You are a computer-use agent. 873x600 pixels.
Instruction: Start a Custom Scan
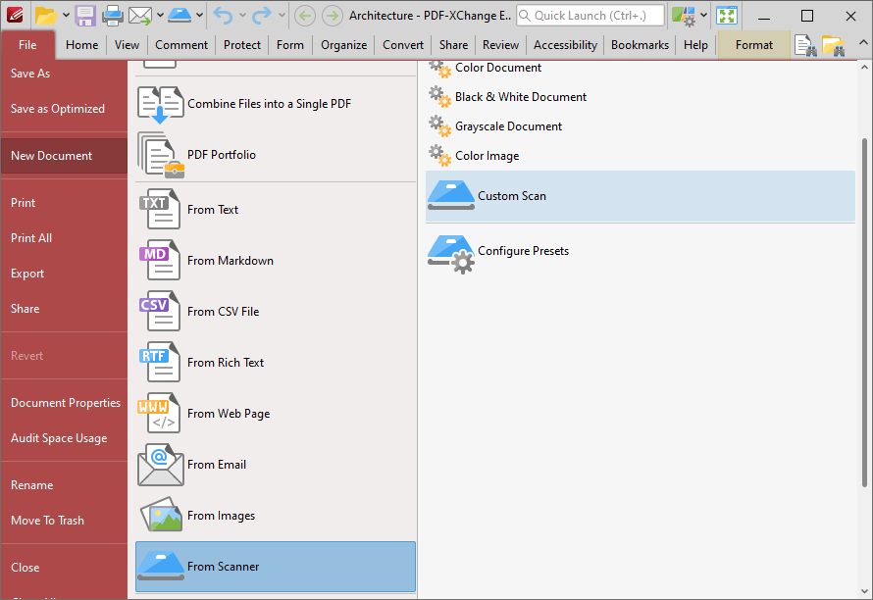[x=510, y=195]
